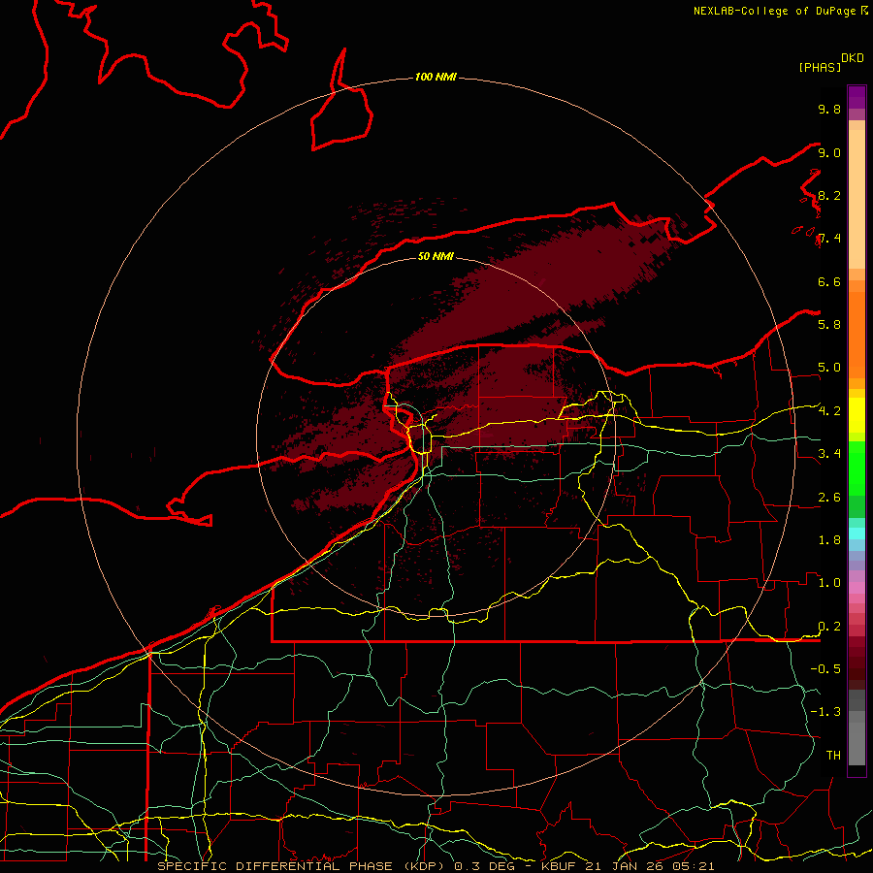The image size is (873, 873).
Task: Click the 0.3 DEG elevation text
Action: tap(484, 866)
